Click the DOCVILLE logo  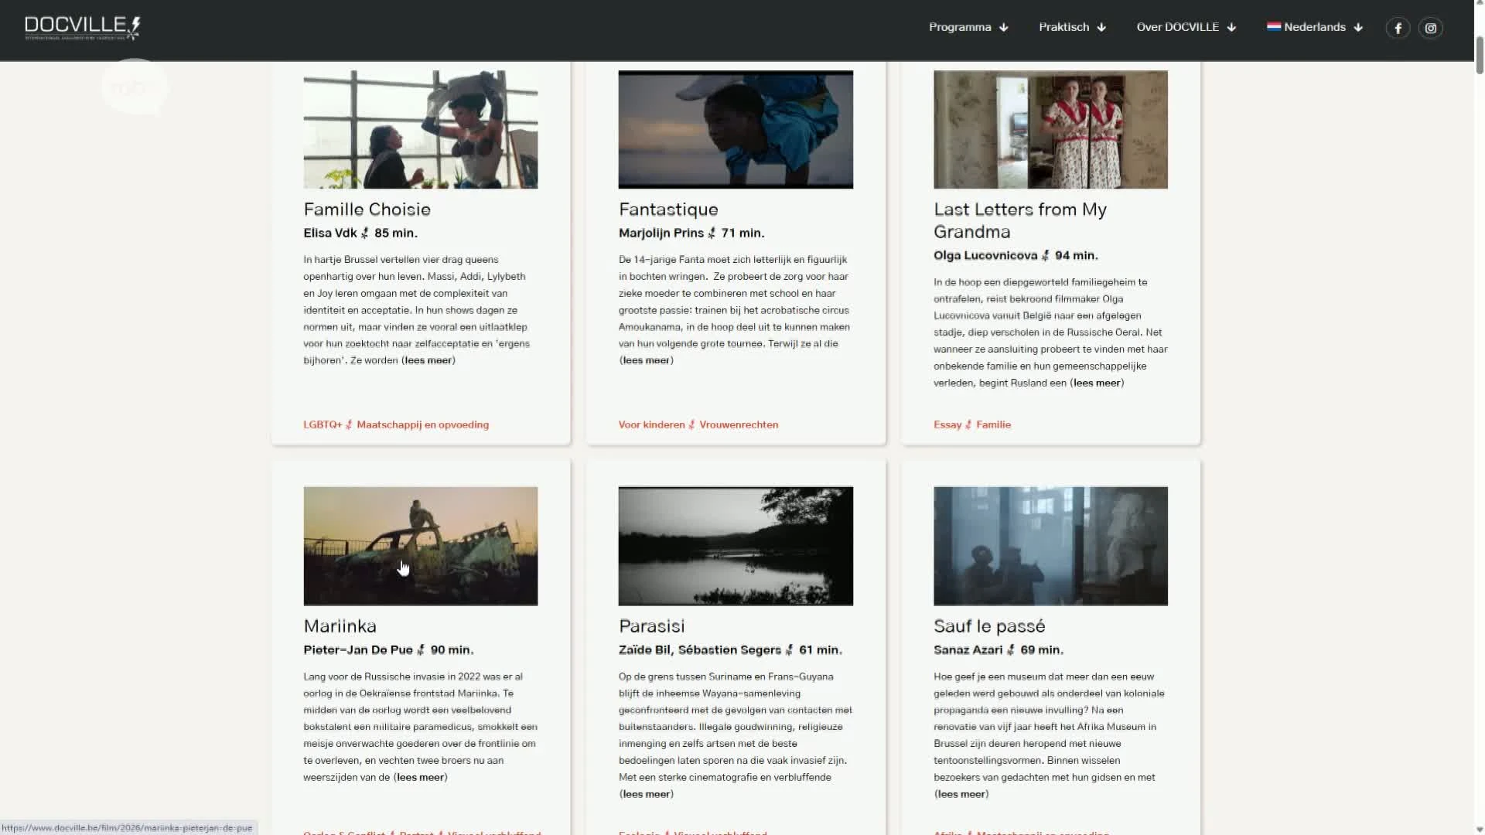click(82, 26)
